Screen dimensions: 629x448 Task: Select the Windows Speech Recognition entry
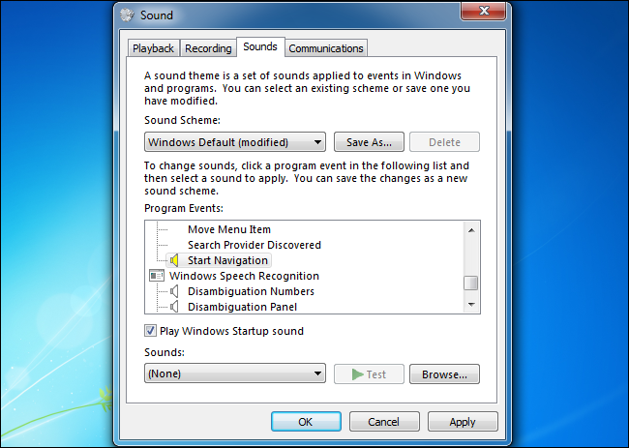point(244,276)
